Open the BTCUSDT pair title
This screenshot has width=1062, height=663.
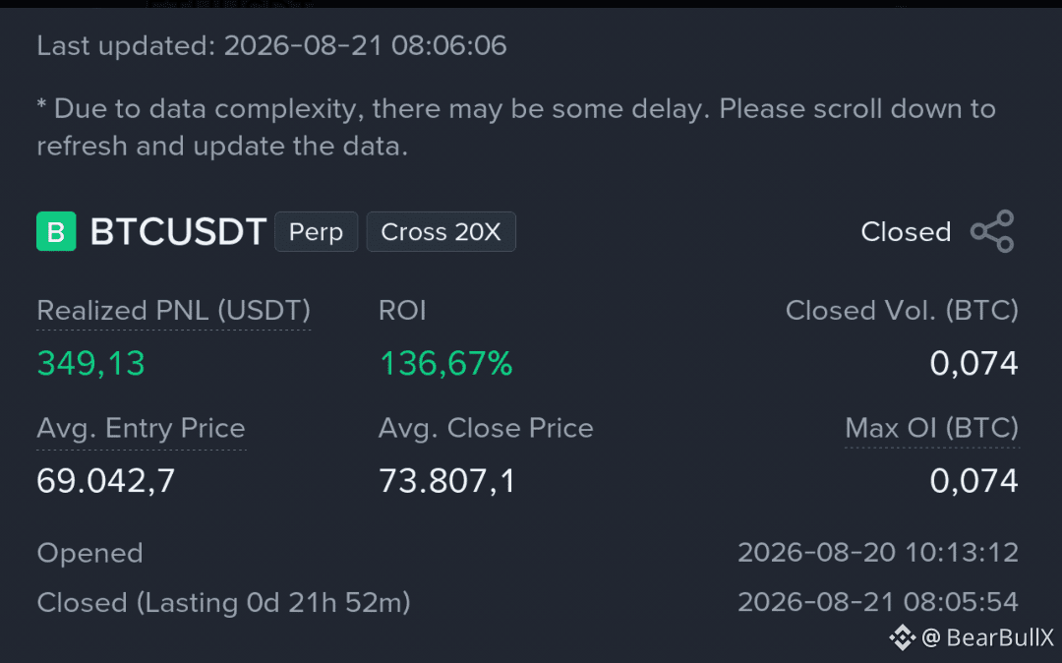(178, 231)
